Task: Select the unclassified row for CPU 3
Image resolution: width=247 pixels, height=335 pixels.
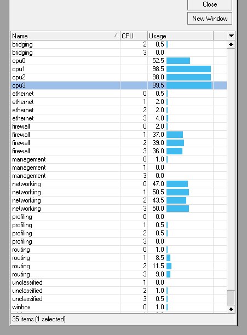Action: pos(119,299)
